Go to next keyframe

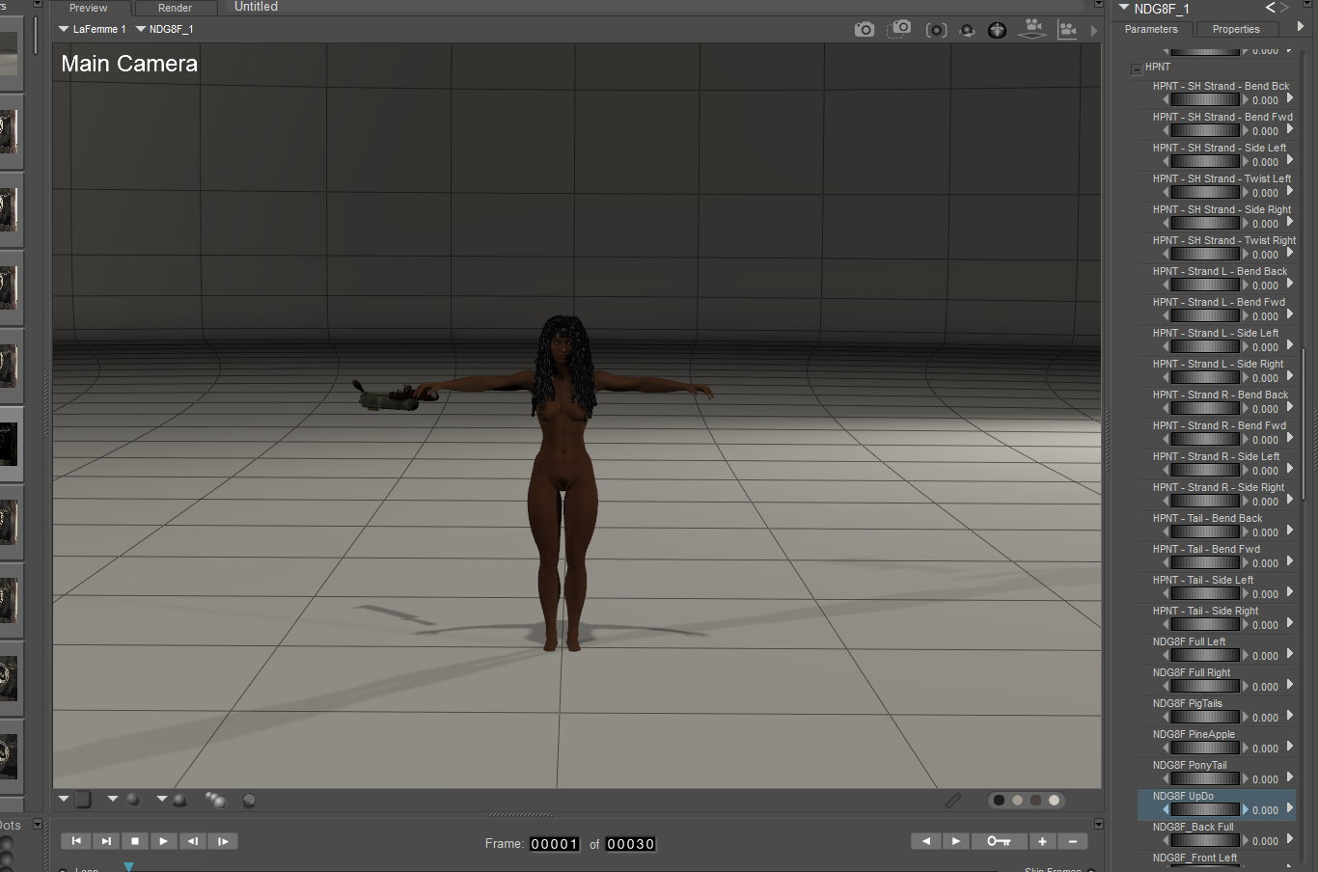point(956,841)
